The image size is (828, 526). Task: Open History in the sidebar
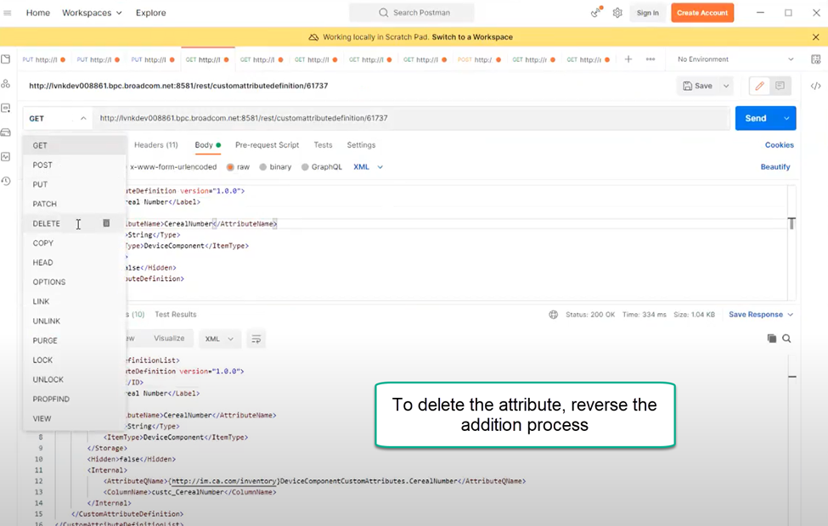[6, 181]
